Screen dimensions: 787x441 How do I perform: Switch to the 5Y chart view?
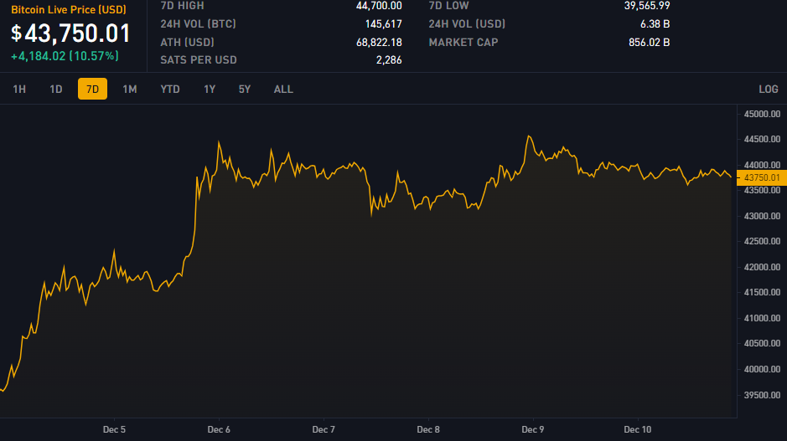click(245, 89)
